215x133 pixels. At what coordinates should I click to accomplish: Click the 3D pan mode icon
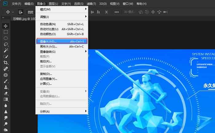153,12
